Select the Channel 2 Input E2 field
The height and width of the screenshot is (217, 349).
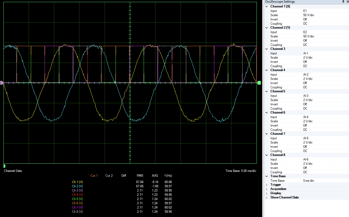click(x=305, y=32)
